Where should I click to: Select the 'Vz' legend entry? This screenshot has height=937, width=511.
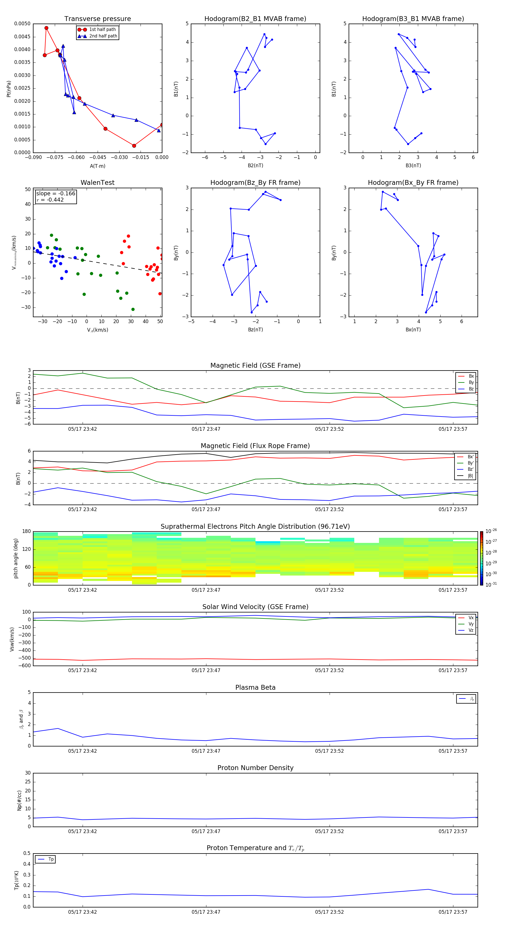click(x=466, y=630)
